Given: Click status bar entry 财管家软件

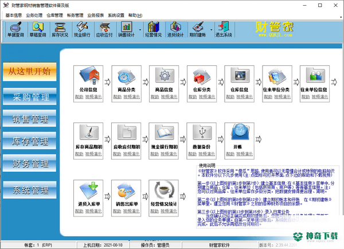Looking at the screenshot, I should (220, 245).
